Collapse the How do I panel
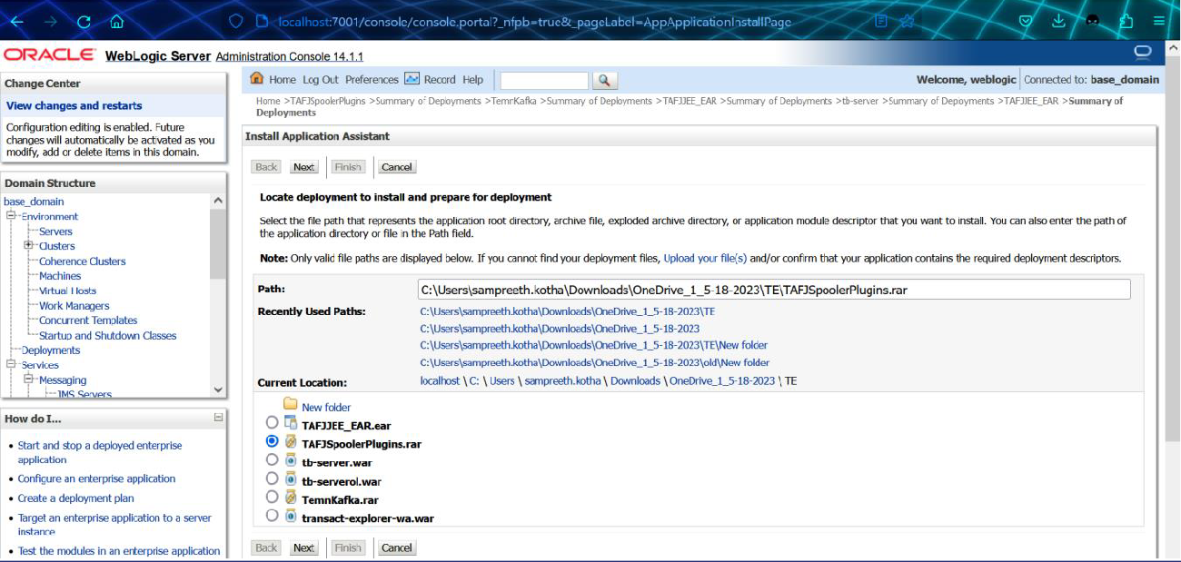 click(218, 418)
